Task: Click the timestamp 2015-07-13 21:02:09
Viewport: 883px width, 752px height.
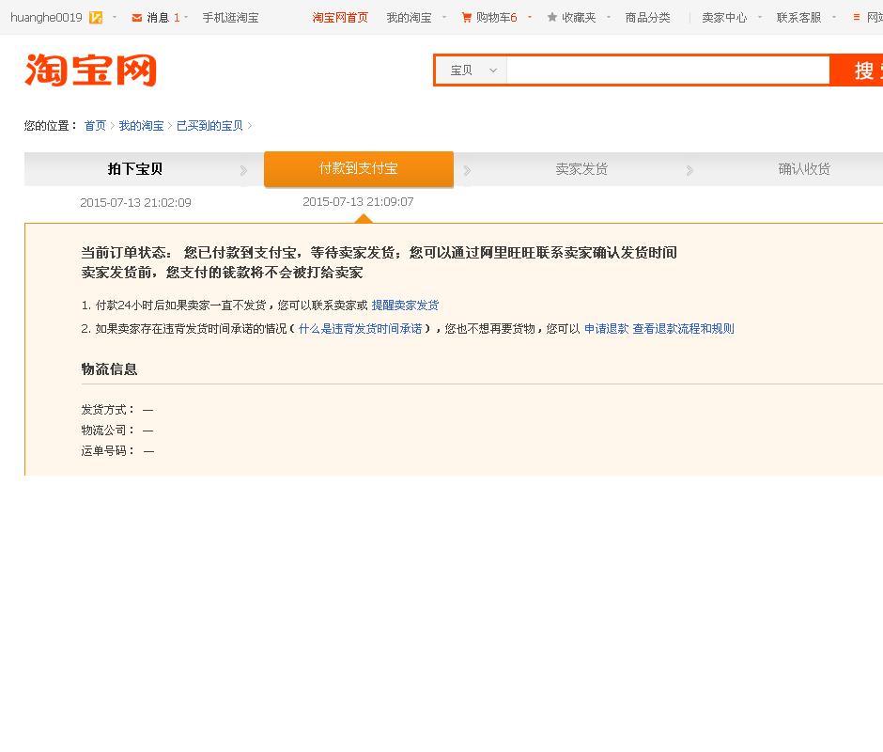Action: [x=135, y=203]
